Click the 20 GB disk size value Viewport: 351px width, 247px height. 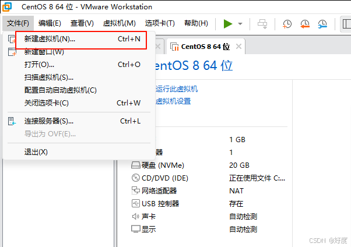click(x=239, y=165)
